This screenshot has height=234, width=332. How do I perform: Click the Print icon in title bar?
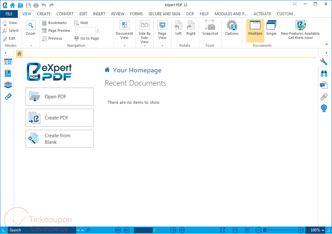[x=36, y=5]
